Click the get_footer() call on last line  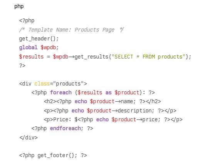tap(56, 155)
